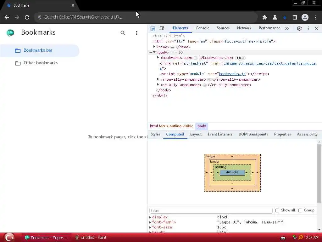Switch to the Styles pane
Viewport: 322px width, 242px height.
(155, 134)
